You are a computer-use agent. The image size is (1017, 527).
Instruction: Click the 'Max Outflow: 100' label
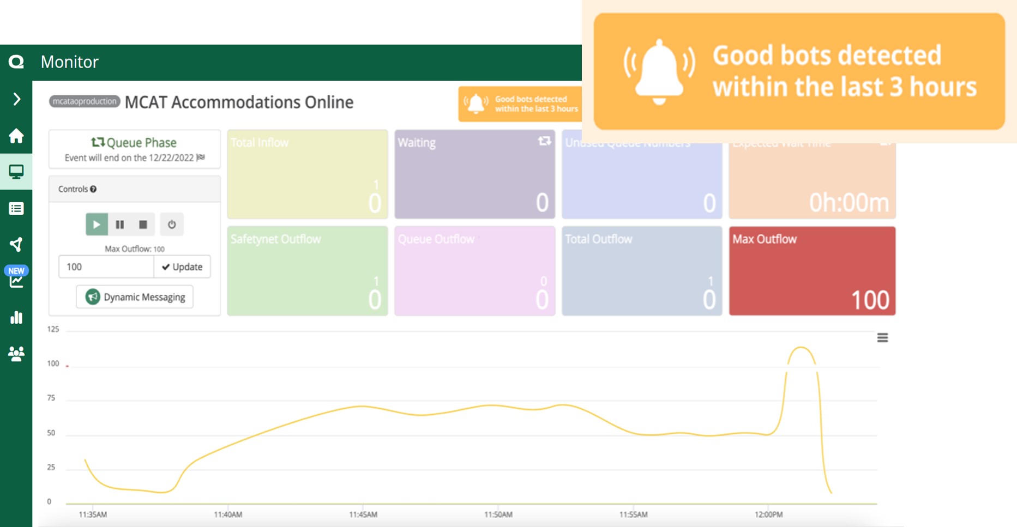point(135,249)
